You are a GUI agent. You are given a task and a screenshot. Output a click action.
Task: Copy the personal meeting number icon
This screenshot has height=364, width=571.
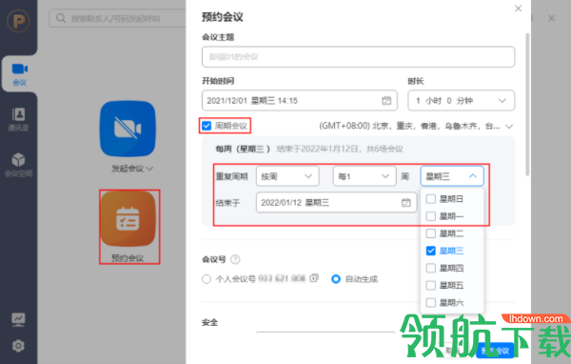[314, 278]
